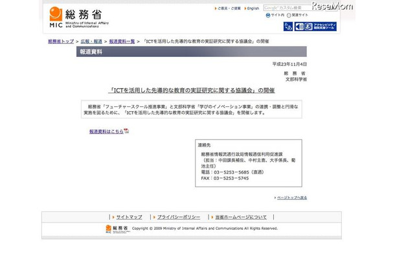The image size is (395, 259).
Task: Open the ご意見・ご提案 link
Action: pos(230,8)
